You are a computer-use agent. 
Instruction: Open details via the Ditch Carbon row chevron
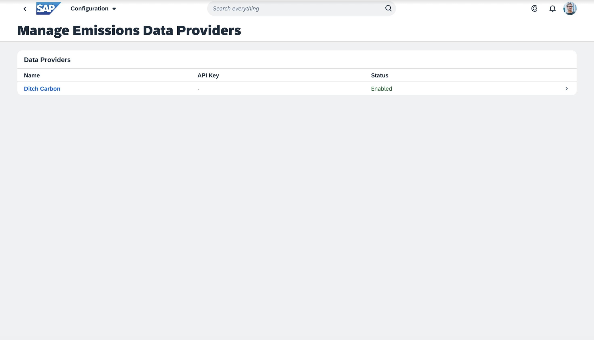coord(567,89)
